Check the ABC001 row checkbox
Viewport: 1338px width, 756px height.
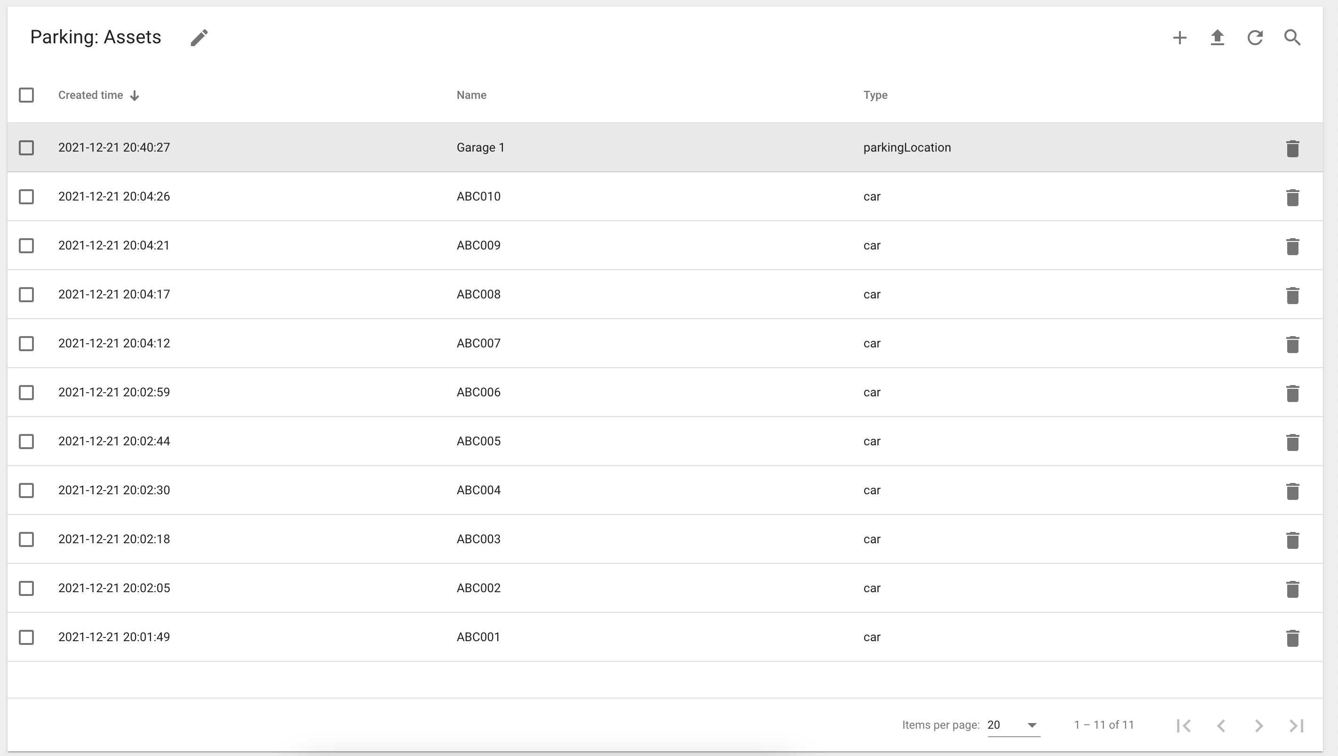pos(26,637)
